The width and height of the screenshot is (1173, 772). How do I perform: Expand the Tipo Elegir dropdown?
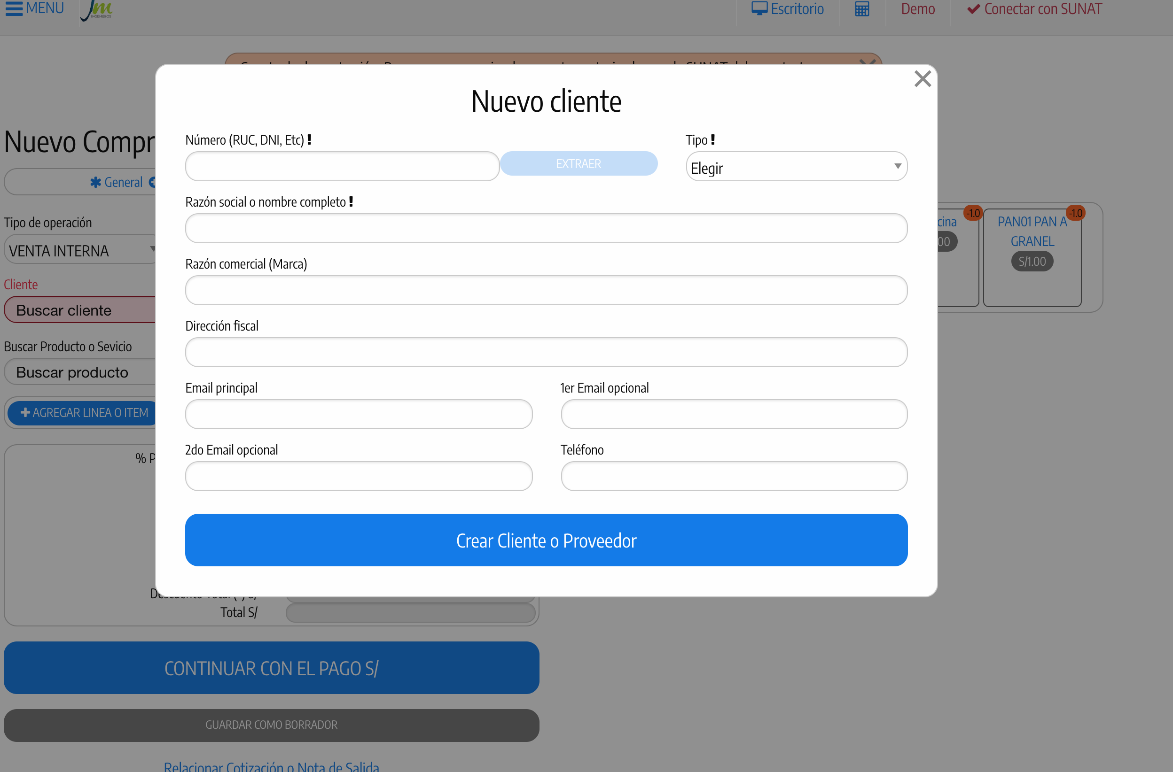796,167
